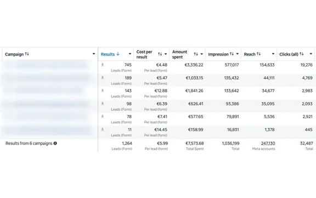Select the €3,336.22 amount spent cell
Viewport: 316px width, 198px height.
(x=194, y=65)
